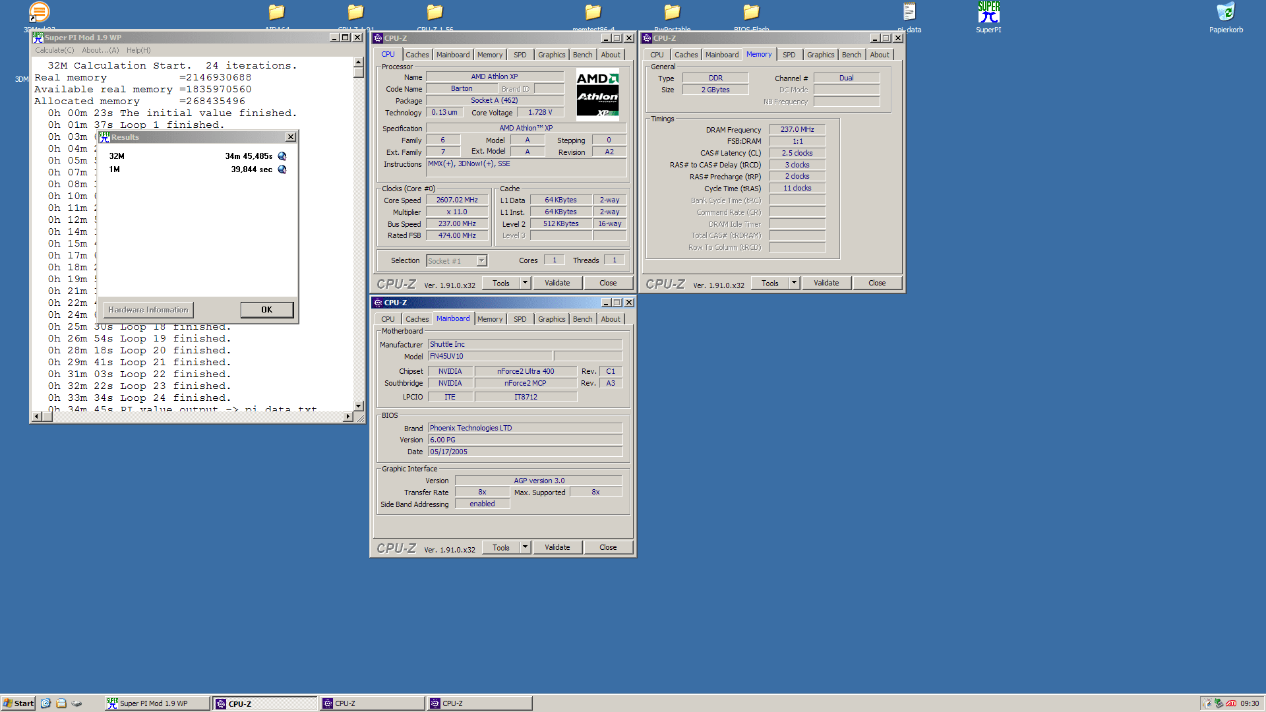Check the taskbar clock showing 09:30

[x=1250, y=703]
